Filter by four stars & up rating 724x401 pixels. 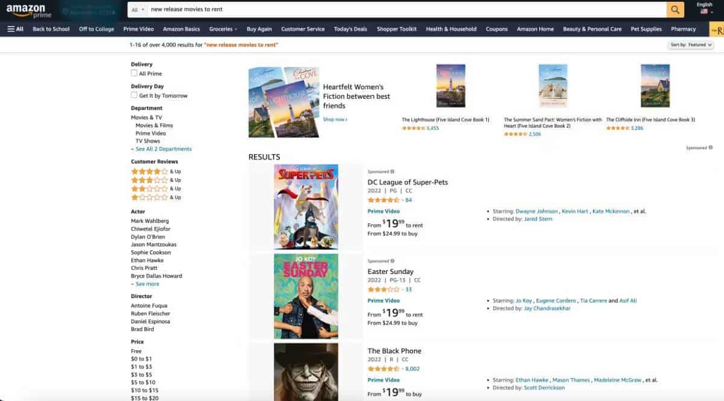150,172
